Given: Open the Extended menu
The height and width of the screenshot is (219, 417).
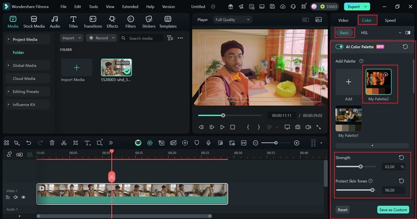Looking at the screenshot, I should click(130, 7).
